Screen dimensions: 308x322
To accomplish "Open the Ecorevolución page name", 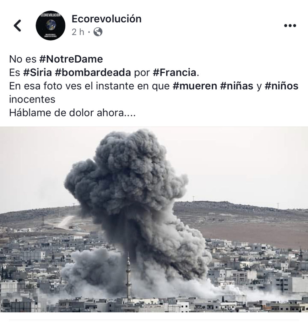I will tap(107, 19).
